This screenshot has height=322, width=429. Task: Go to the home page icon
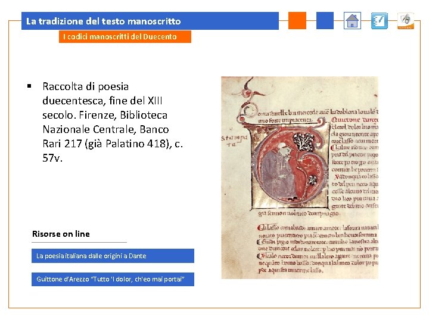coord(352,20)
